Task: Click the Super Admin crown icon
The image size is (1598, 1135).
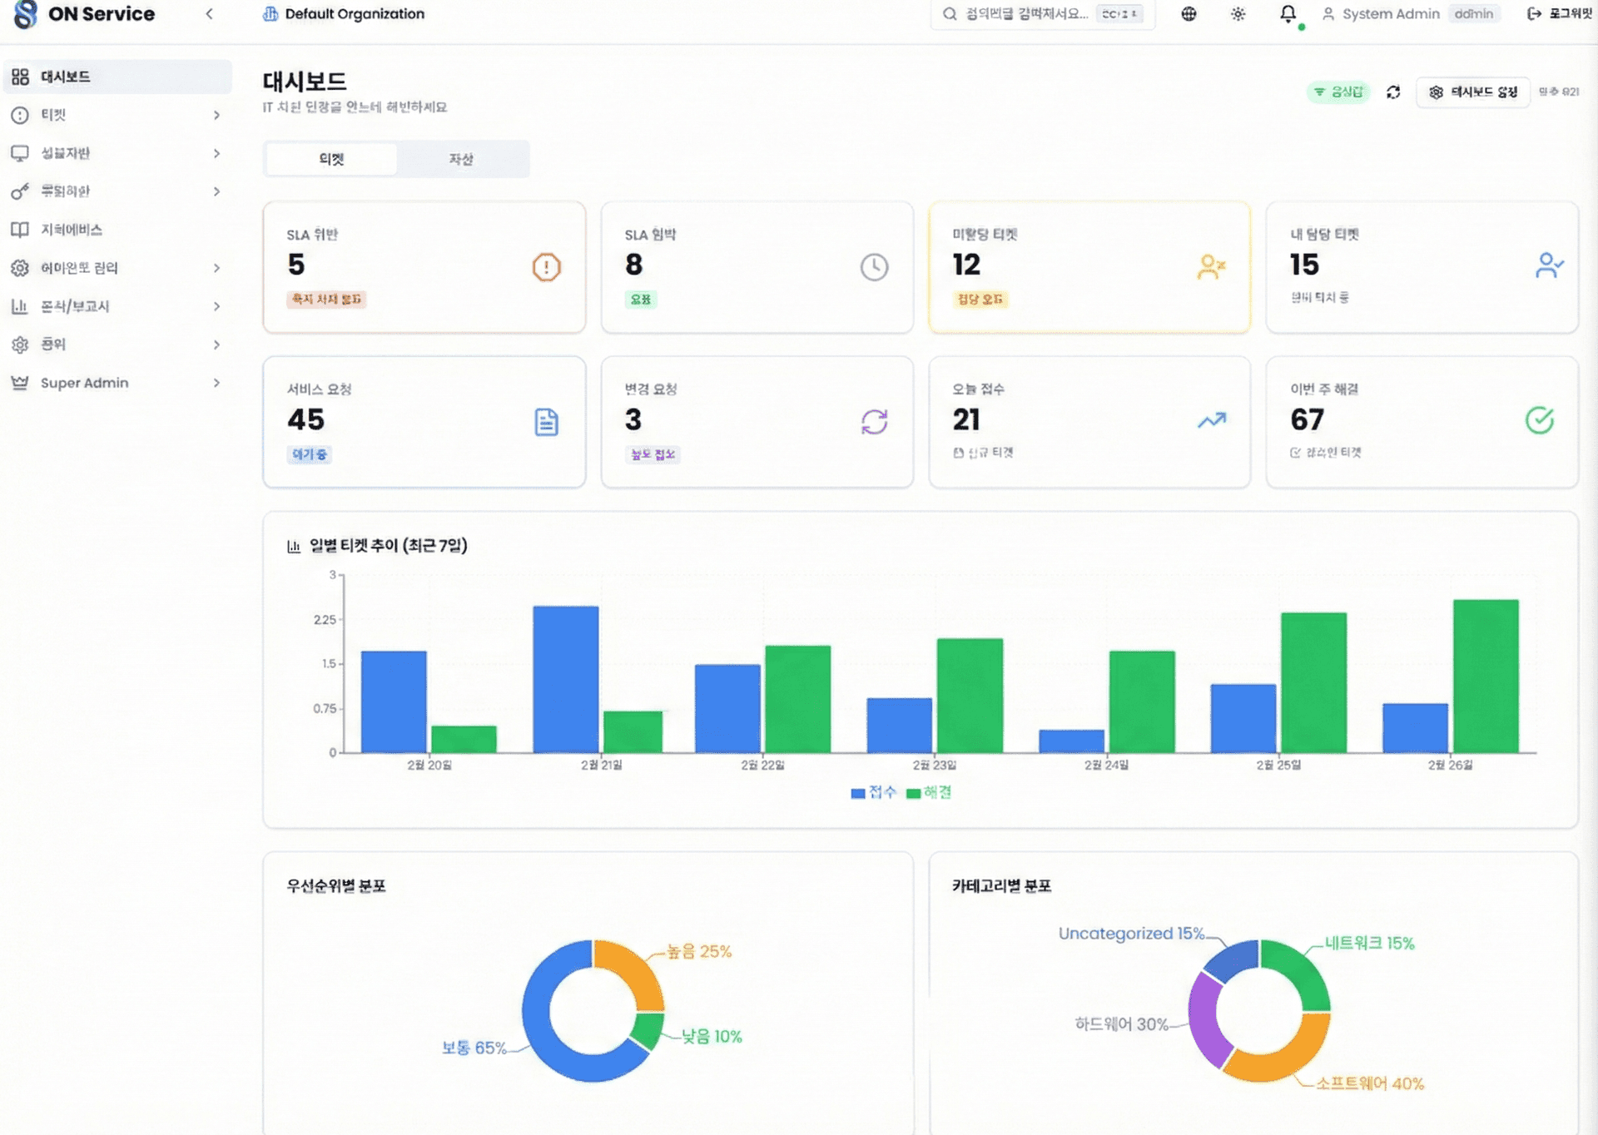Action: [x=21, y=383]
